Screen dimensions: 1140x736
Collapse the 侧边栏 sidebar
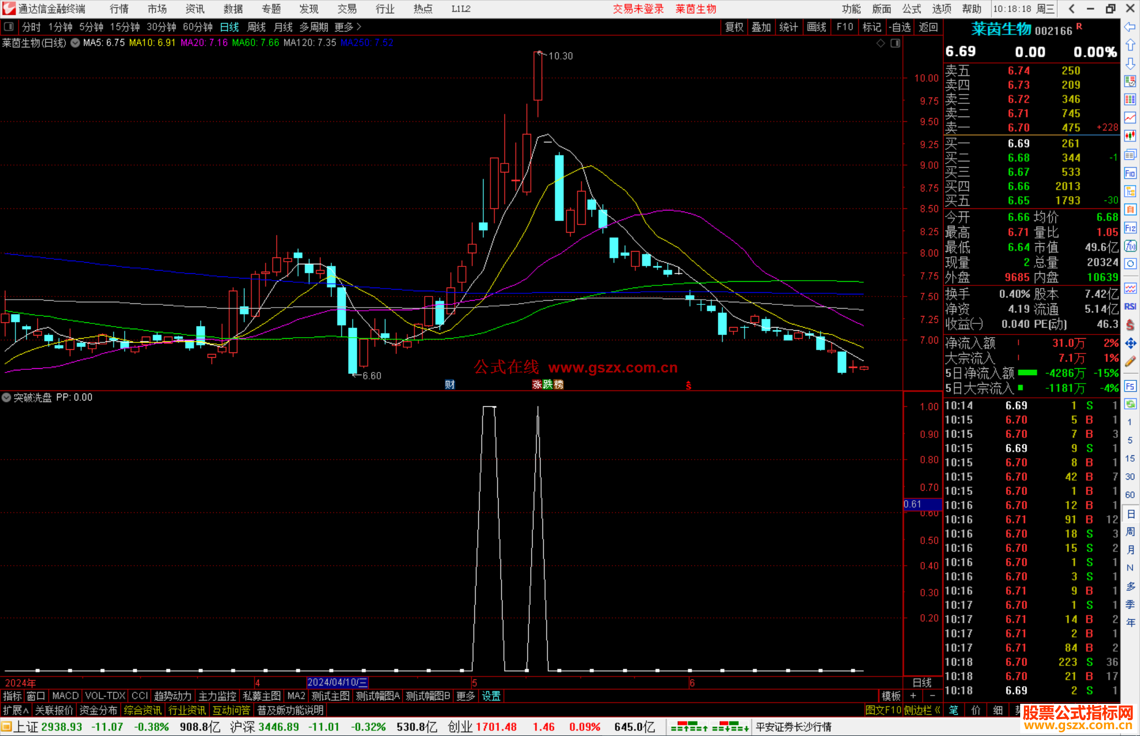[922, 710]
